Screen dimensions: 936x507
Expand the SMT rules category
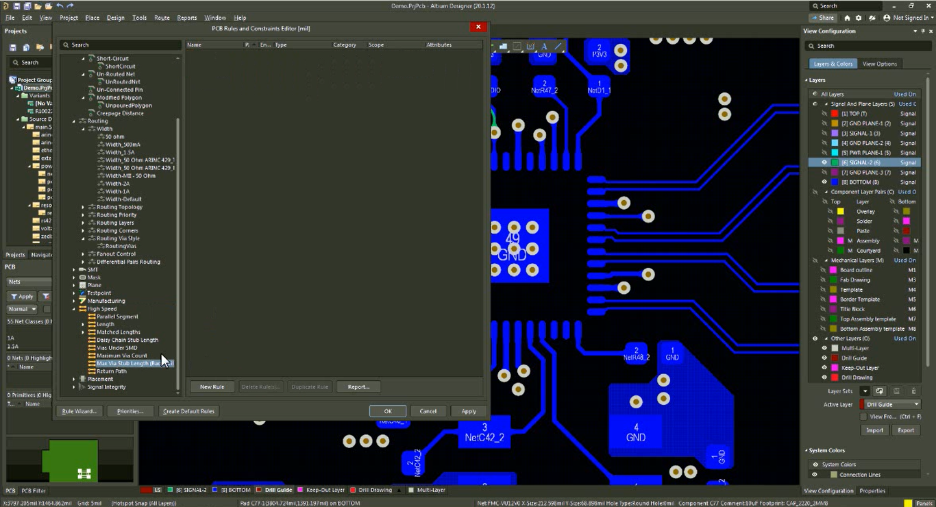74,270
